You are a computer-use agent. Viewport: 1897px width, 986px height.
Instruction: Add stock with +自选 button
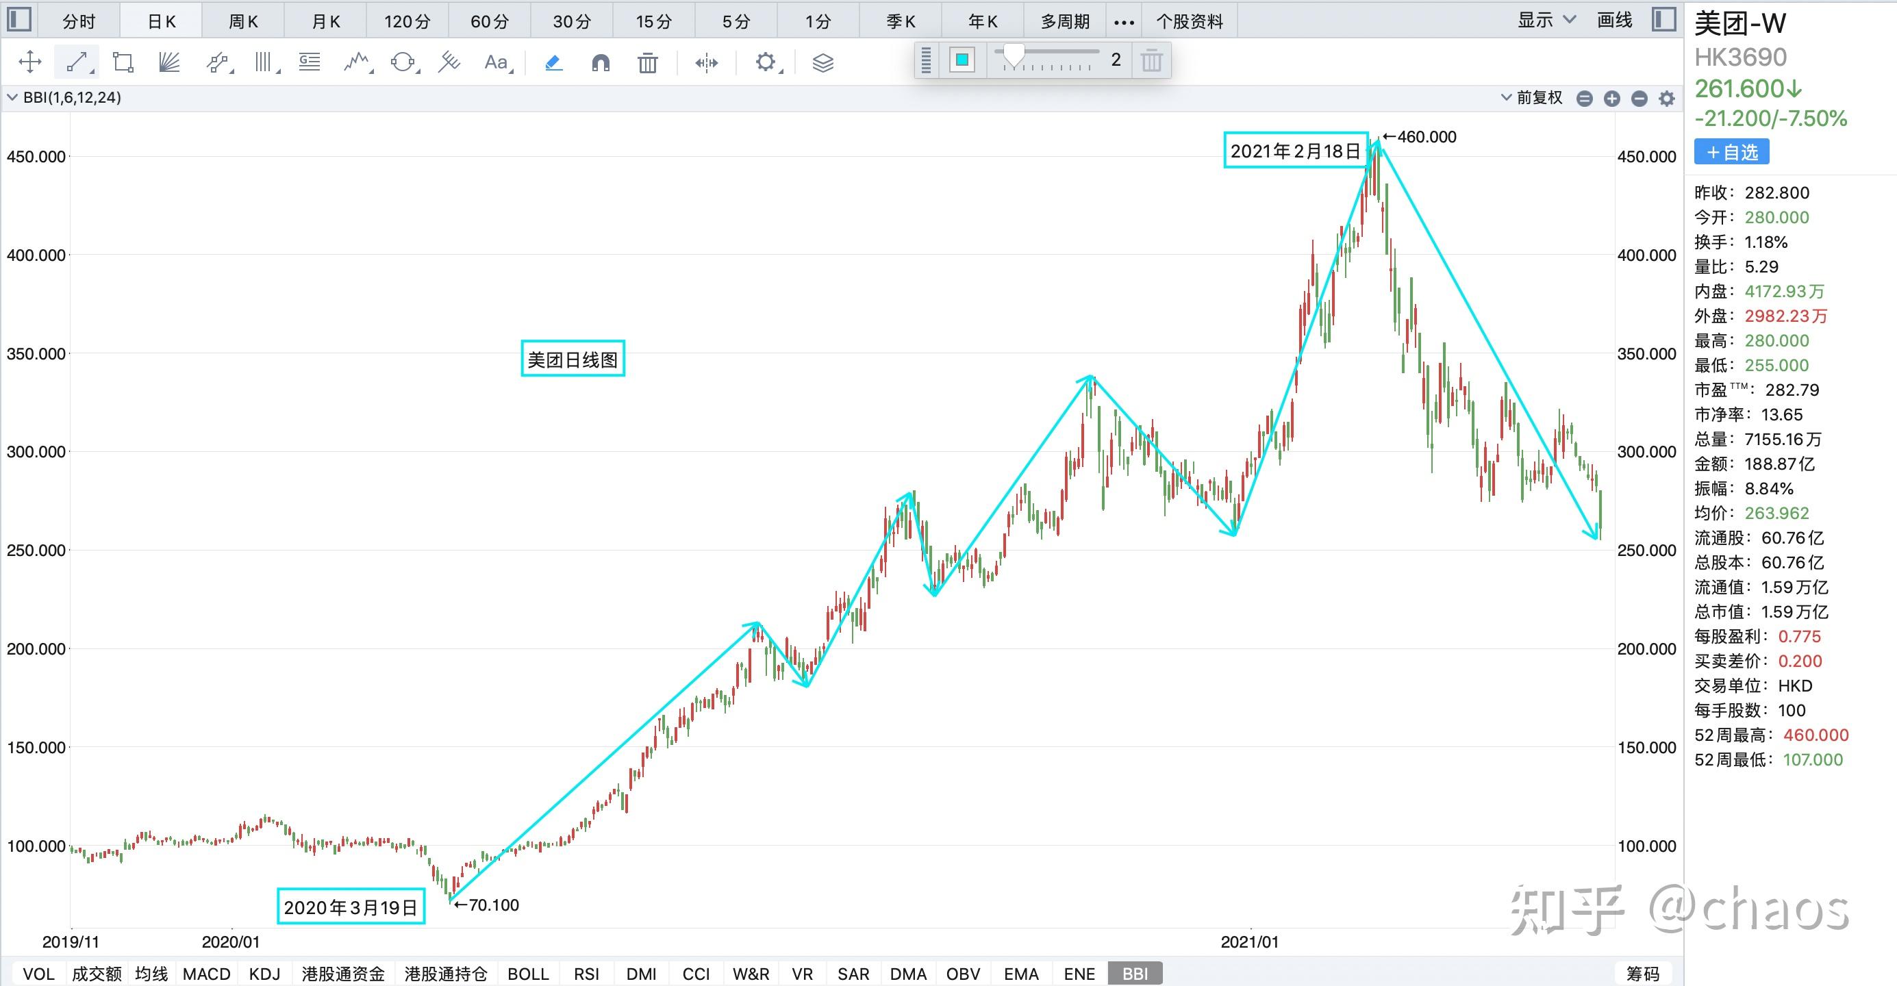click(x=1731, y=152)
